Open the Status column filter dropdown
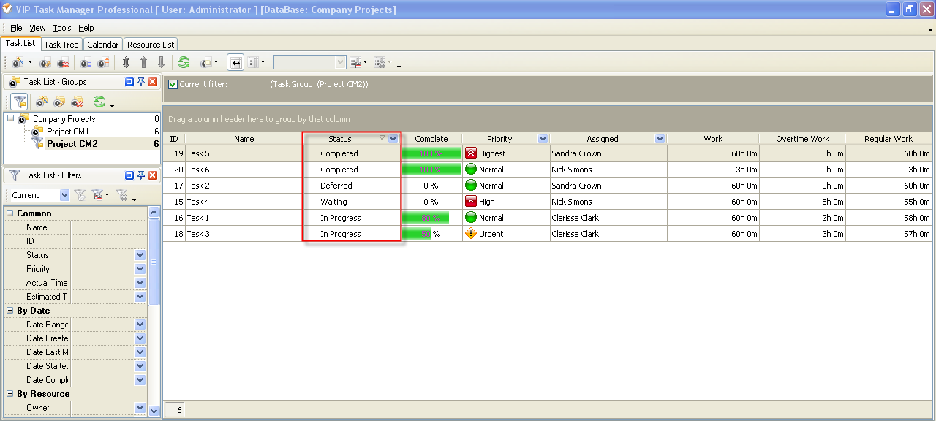 [x=393, y=139]
